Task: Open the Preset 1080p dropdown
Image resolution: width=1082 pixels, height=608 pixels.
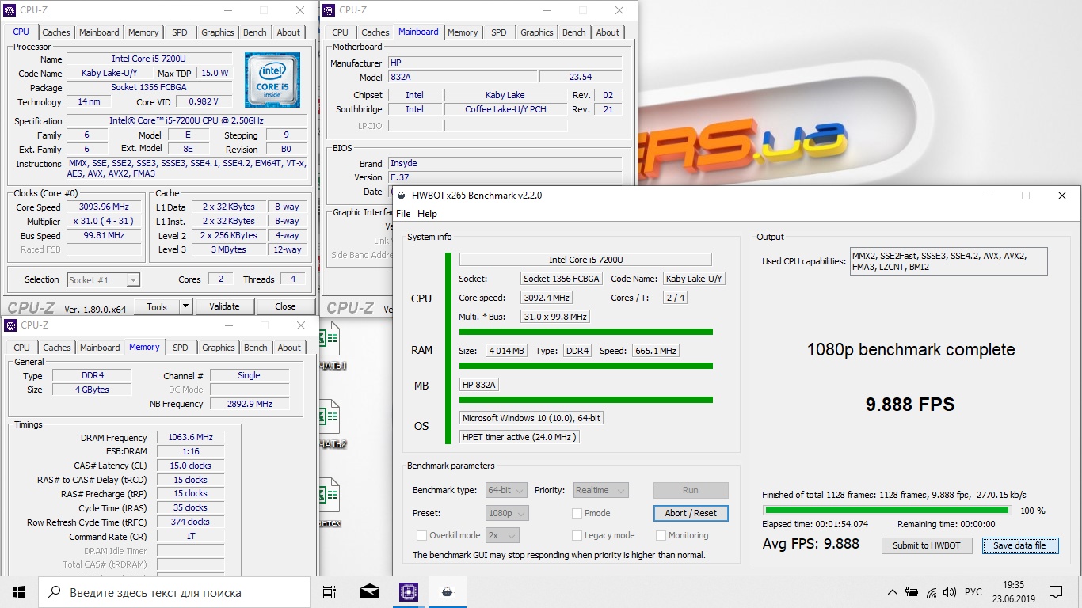Action: point(505,513)
